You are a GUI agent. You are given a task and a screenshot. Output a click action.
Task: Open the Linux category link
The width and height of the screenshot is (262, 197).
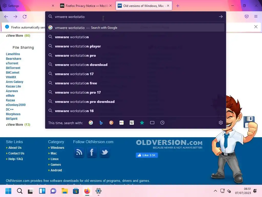[x=54, y=159]
